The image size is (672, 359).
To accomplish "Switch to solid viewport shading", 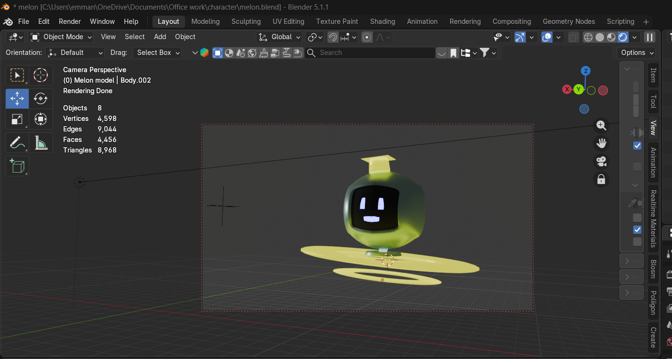I will (x=600, y=37).
